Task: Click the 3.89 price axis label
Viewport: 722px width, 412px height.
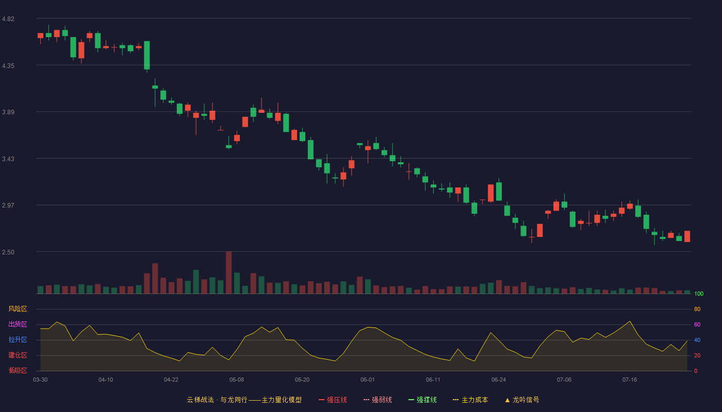Action: [8, 112]
